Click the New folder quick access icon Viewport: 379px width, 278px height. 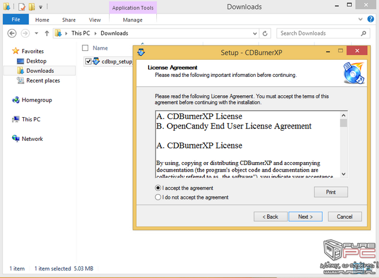pyautogui.click(x=31, y=7)
